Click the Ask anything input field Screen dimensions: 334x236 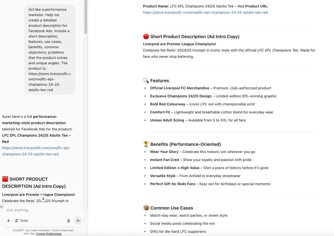[43, 210]
